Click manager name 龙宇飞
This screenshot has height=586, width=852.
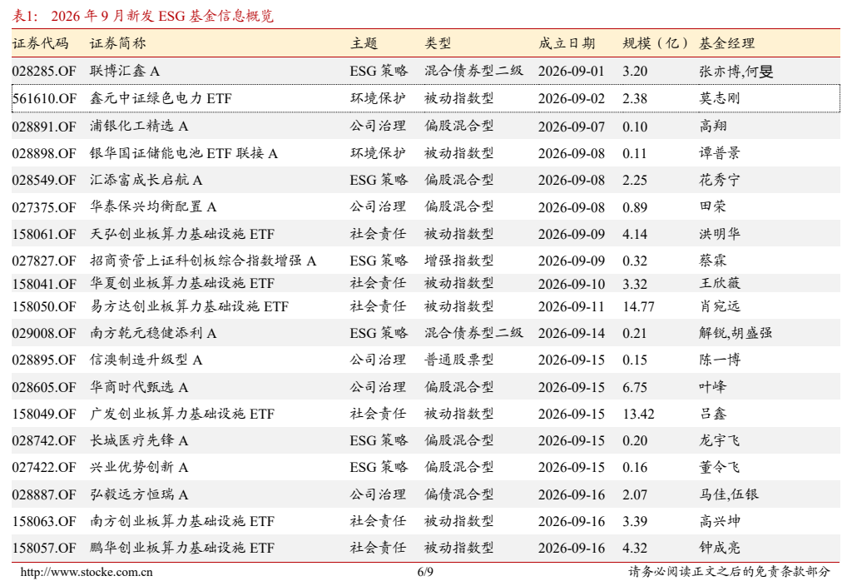[720, 440]
